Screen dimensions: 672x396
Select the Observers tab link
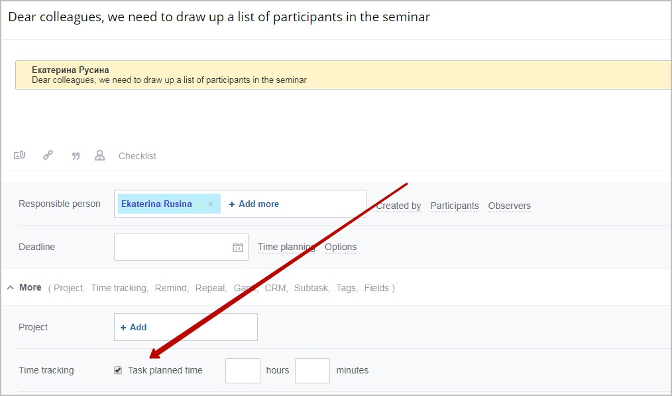(x=509, y=206)
